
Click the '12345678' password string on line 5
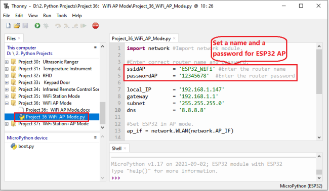point(194,76)
